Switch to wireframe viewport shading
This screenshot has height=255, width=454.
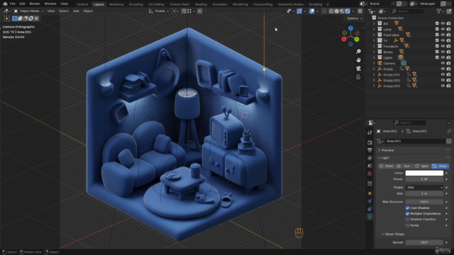[331, 11]
